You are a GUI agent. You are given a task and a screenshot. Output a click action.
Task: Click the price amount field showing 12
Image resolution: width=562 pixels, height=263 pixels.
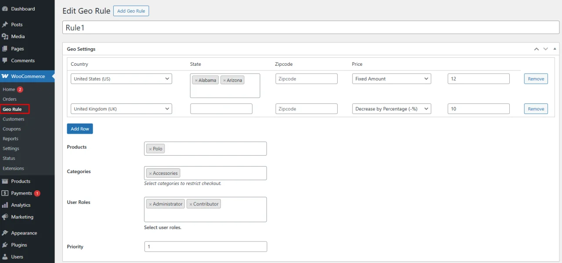click(479, 79)
